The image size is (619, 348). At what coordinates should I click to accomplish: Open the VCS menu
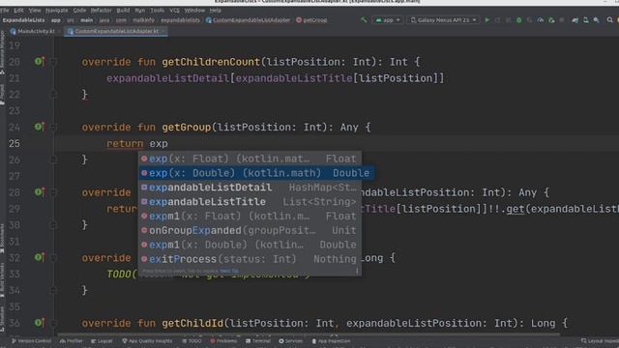(x=174, y=11)
